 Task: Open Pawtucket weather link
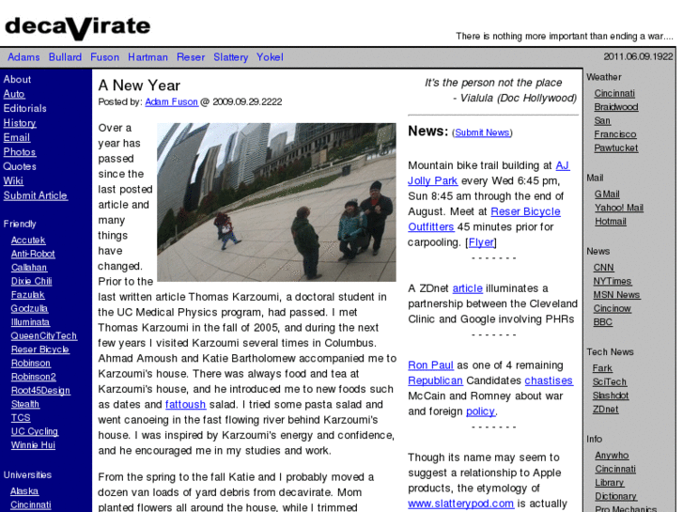coord(616,147)
